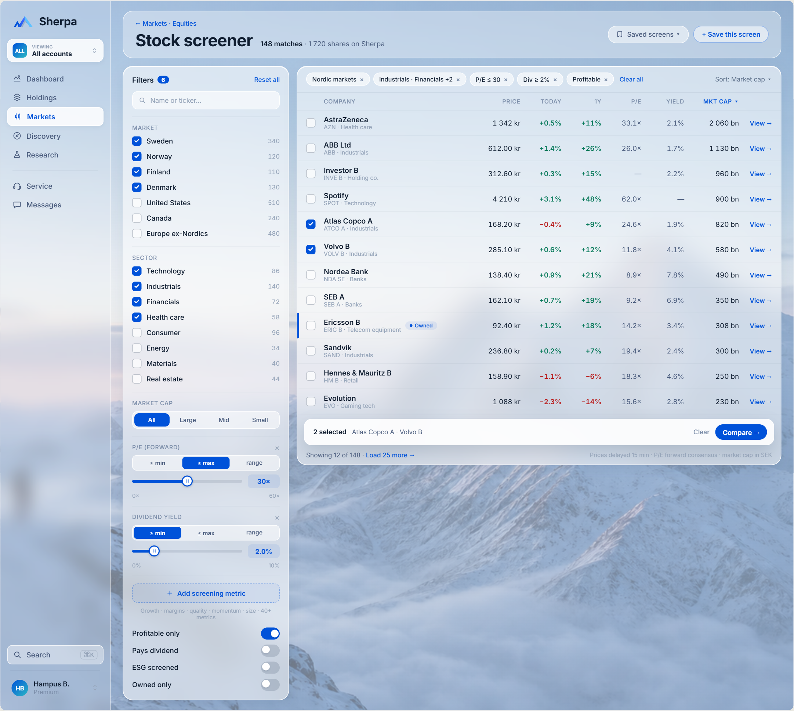
Task: Check the United States market checkbox
Action: (137, 203)
